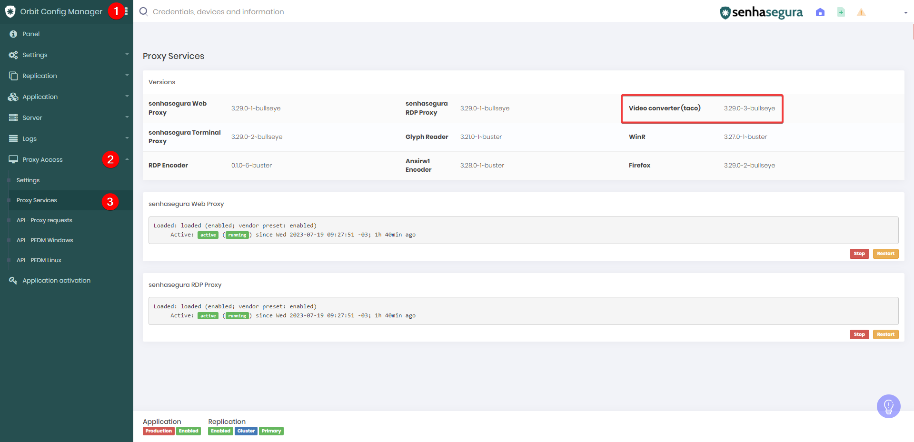Open the home icon in top bar
914x442 pixels.
click(820, 12)
